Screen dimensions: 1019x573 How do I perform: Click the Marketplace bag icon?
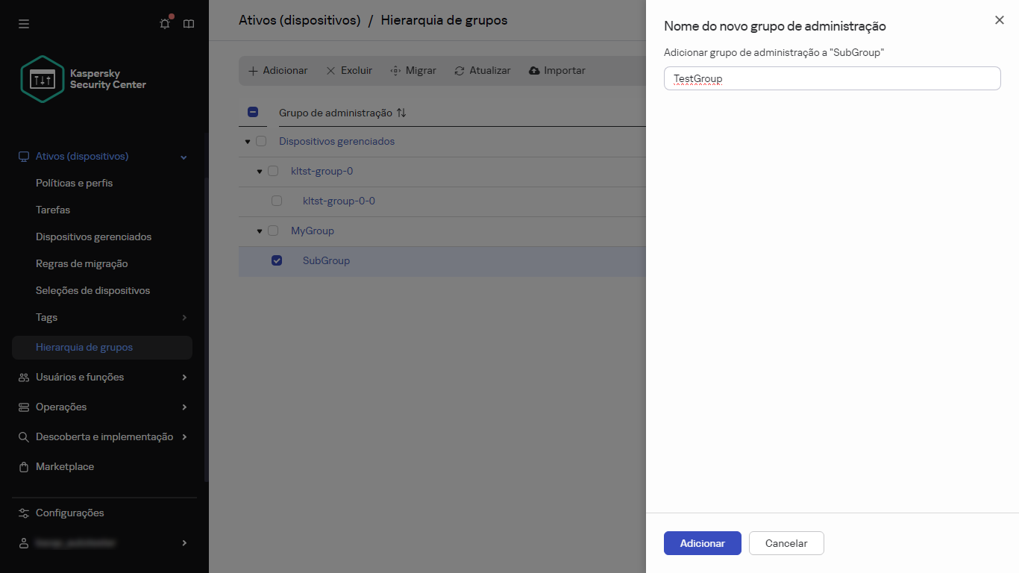point(22,466)
